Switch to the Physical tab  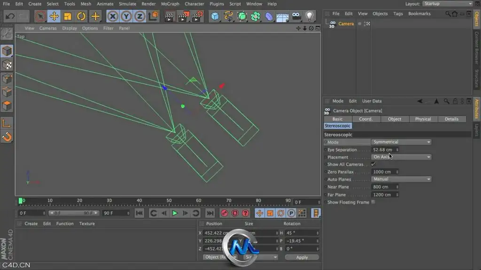click(423, 119)
